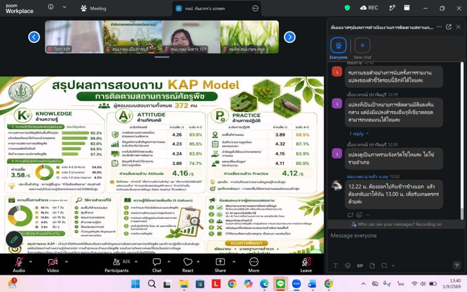Screen dimensions: 467x292
Task: Open emoji picker in chat composer
Action: [x=348, y=266]
